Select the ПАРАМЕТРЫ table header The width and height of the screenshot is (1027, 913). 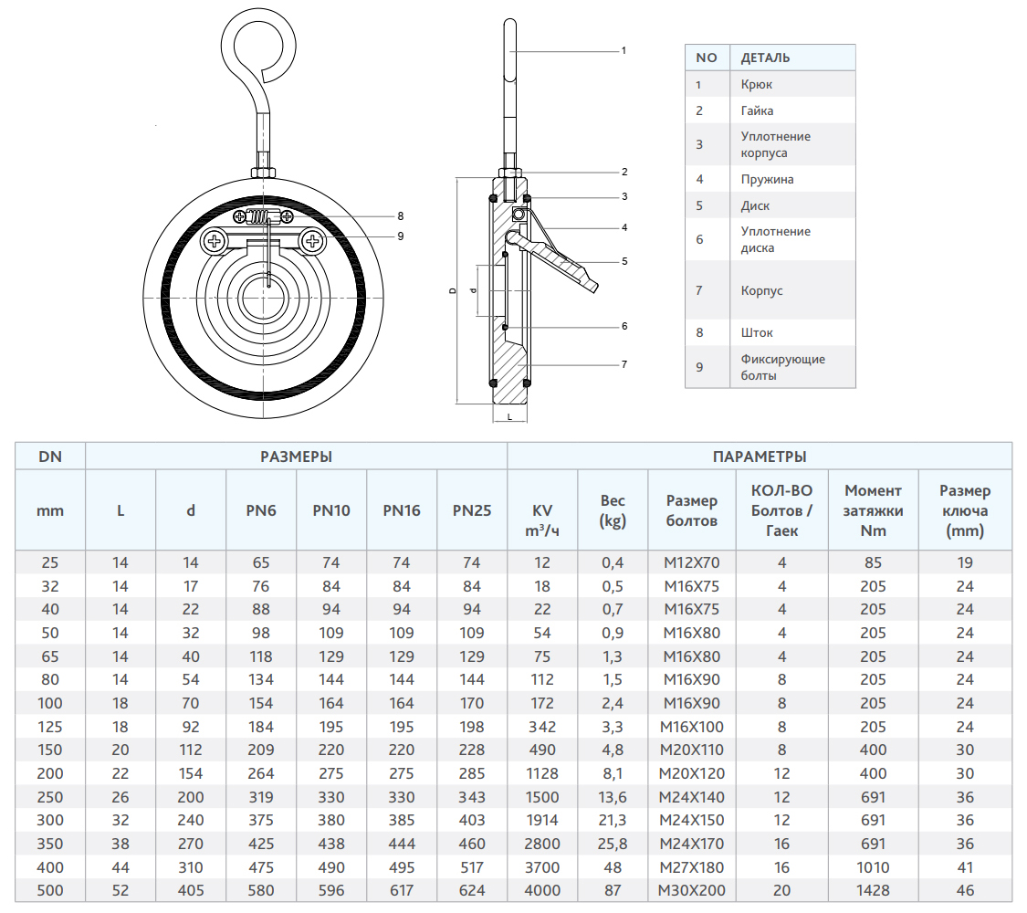pos(759,456)
